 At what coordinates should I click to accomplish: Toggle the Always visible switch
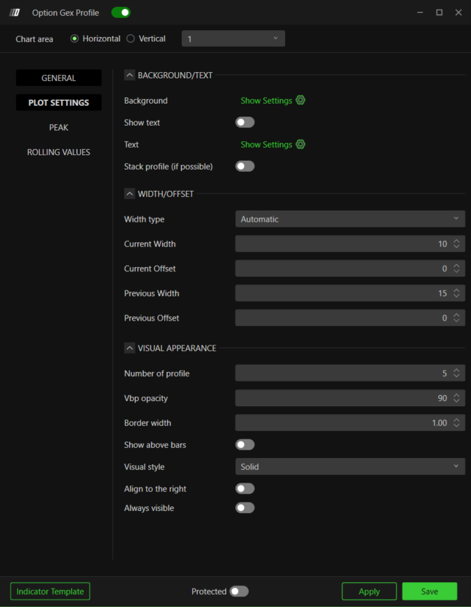[245, 508]
